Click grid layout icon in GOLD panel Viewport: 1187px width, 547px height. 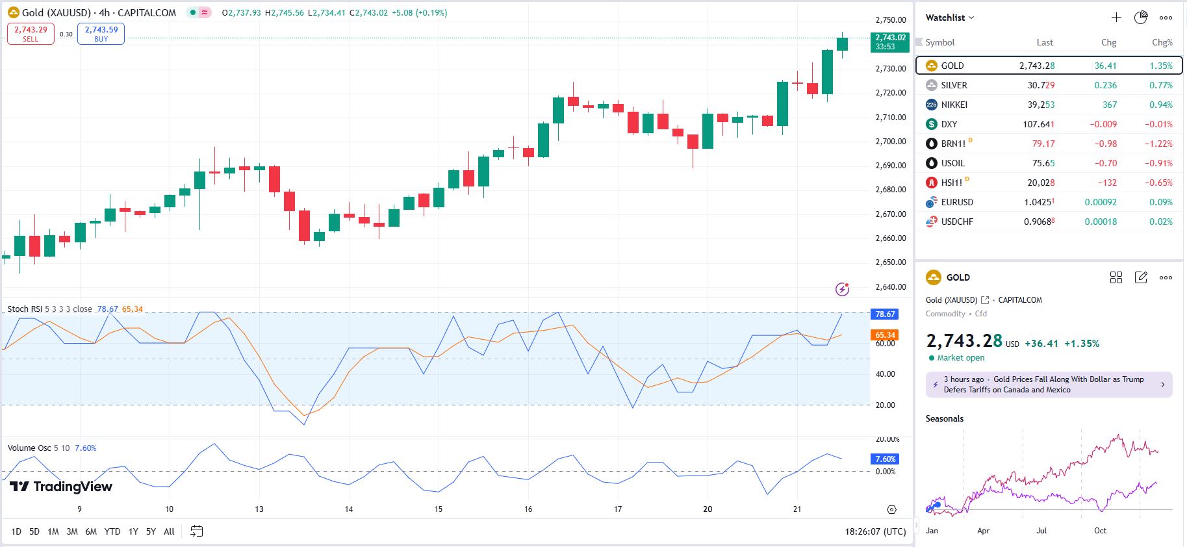[x=1116, y=277]
